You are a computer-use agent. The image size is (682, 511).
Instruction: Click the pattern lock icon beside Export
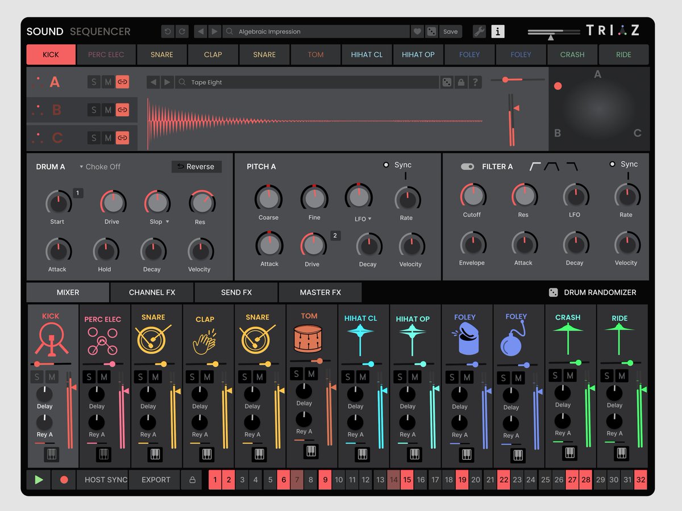pyautogui.click(x=192, y=480)
